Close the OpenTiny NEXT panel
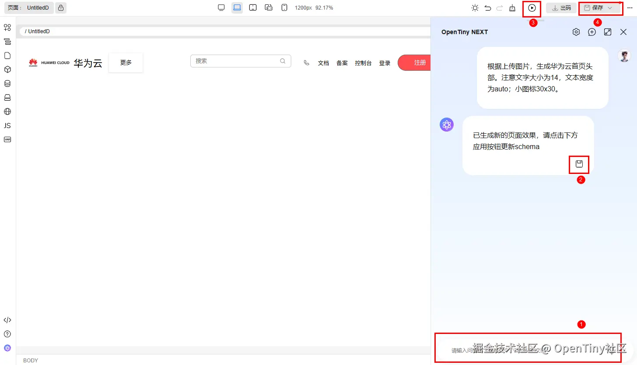637x365 pixels. pyautogui.click(x=623, y=32)
